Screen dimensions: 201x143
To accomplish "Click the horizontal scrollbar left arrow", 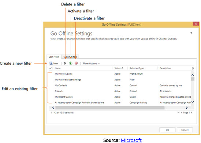I will pos(53,108).
